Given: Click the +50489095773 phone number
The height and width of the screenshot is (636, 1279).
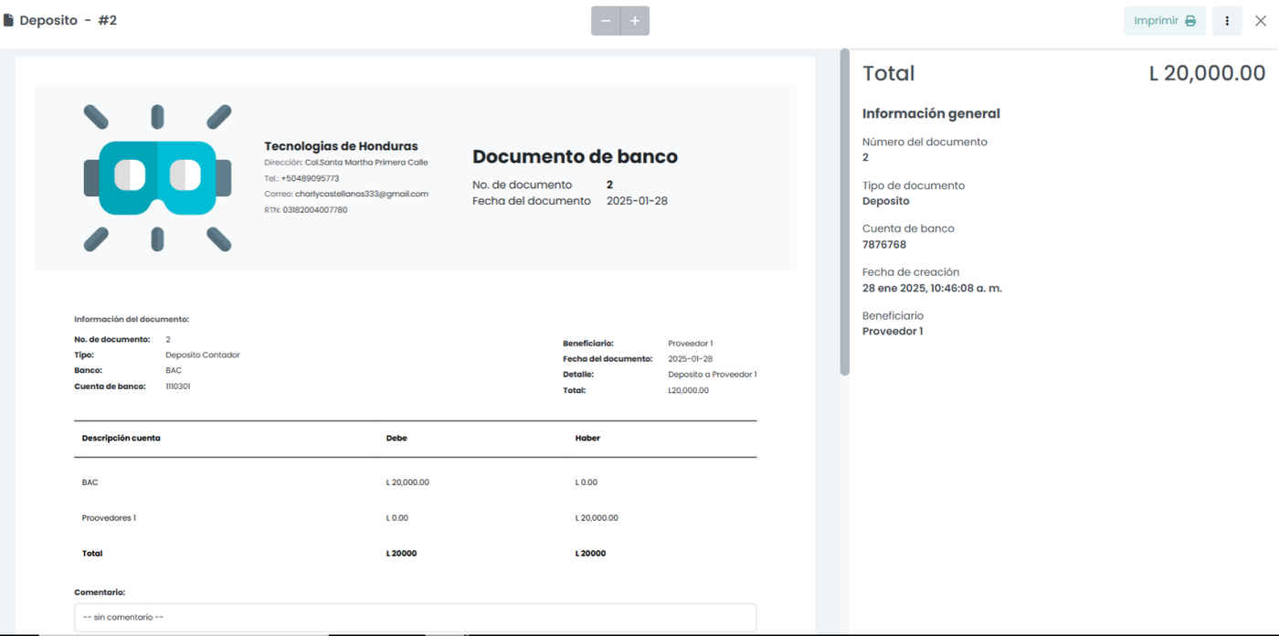Looking at the screenshot, I should 310,178.
